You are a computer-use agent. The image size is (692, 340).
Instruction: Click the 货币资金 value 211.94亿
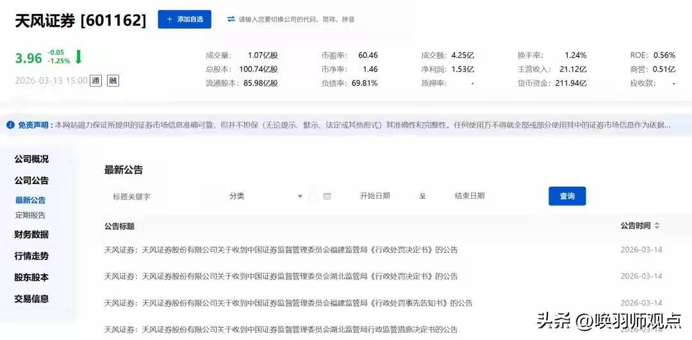(571, 83)
